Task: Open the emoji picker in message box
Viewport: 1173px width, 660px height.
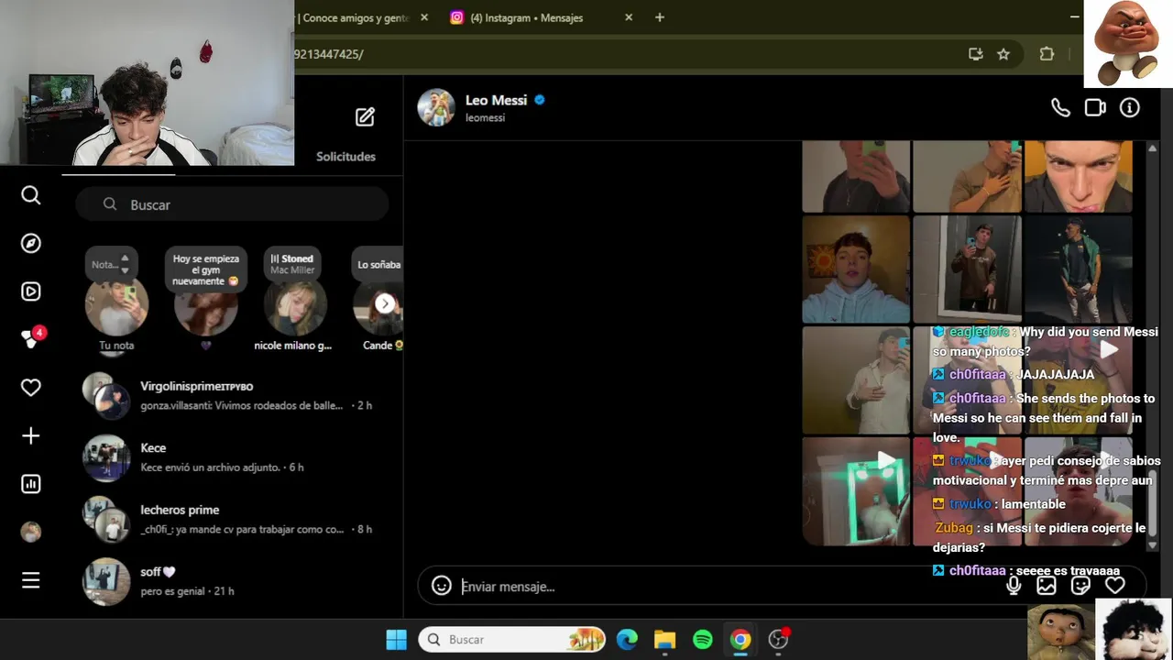Action: (442, 586)
